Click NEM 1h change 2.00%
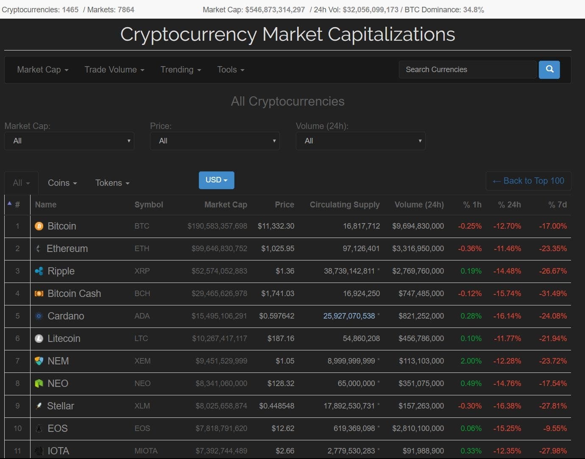This screenshot has height=459, width=585. coord(471,361)
